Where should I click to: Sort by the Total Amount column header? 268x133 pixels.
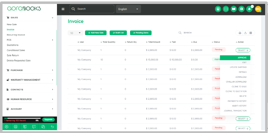(x=153, y=42)
